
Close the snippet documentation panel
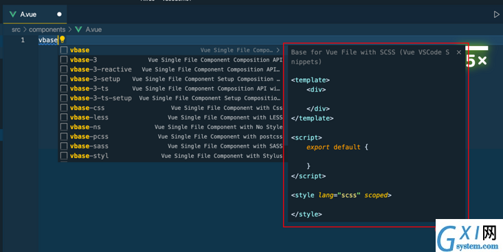[459, 52]
